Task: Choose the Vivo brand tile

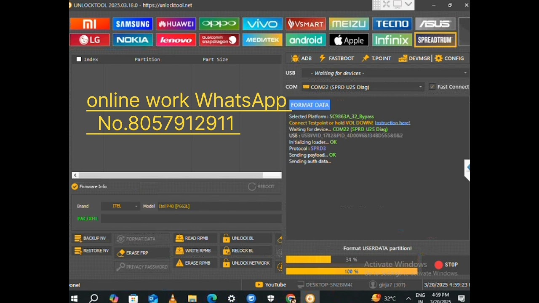Action: pos(262,24)
